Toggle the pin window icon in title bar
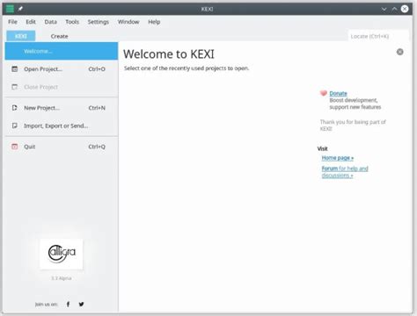The height and width of the screenshot is (316, 417). coord(20,9)
